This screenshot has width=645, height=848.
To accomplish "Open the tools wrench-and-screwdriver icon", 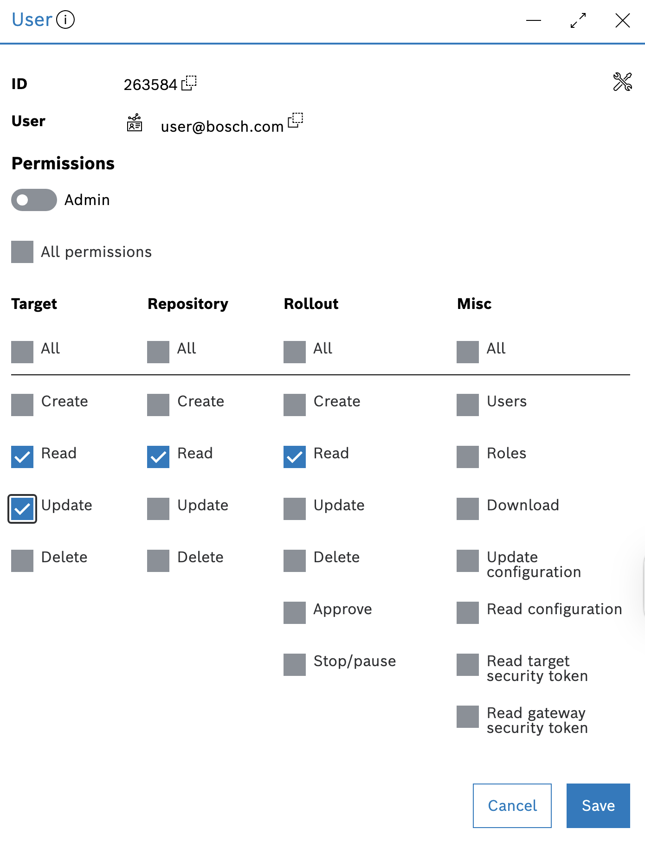I will click(x=622, y=82).
